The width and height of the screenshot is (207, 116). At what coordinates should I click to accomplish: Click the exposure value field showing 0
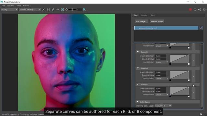[x=79, y=10]
